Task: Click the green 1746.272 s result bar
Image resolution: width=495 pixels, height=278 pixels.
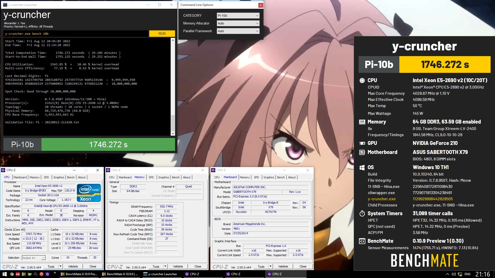Action: [x=108, y=145]
